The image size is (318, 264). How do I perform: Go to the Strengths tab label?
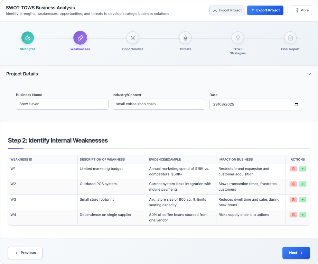(x=28, y=49)
